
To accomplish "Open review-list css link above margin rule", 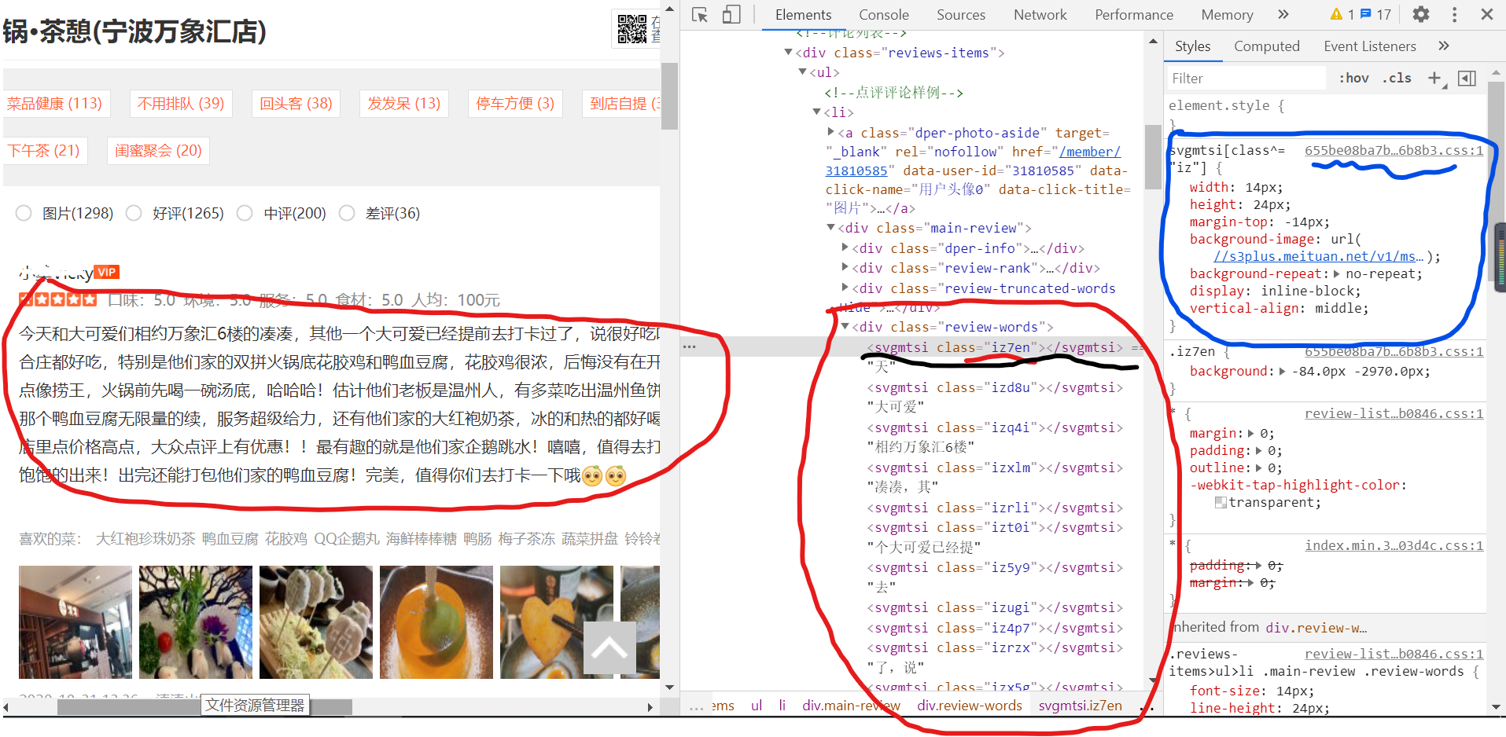I will (x=1394, y=413).
